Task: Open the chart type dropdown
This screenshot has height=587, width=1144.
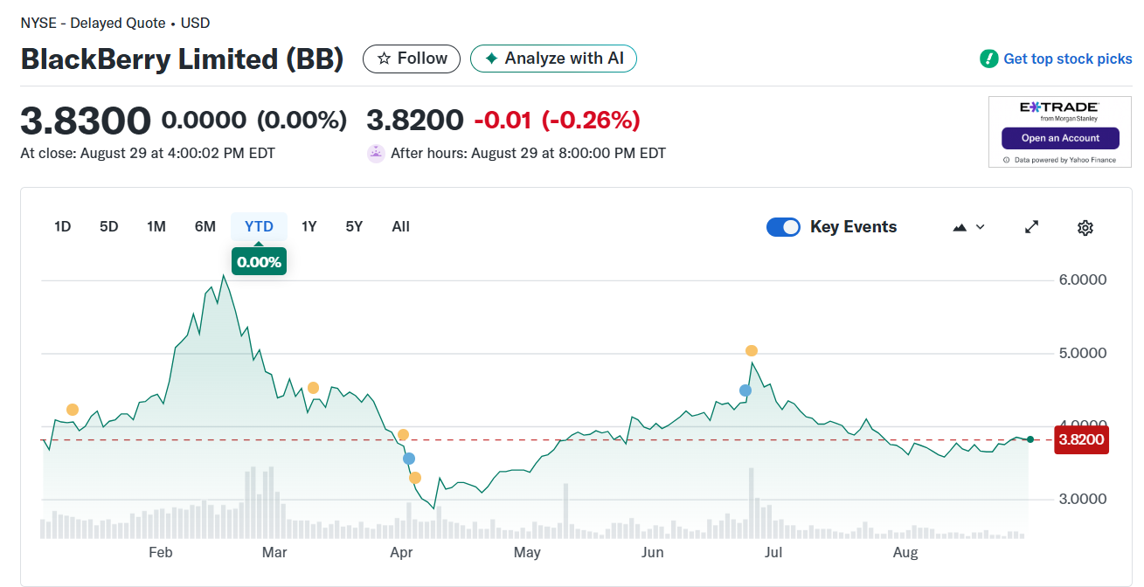Action: click(x=968, y=227)
